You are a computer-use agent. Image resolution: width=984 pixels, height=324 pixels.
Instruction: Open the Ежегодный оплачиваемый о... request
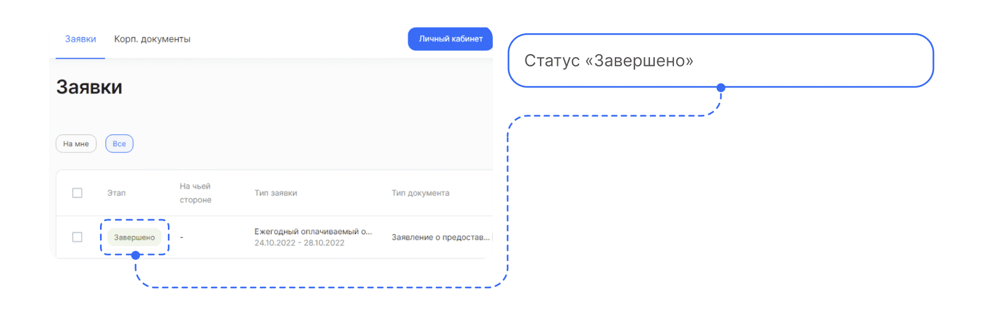pos(313,231)
